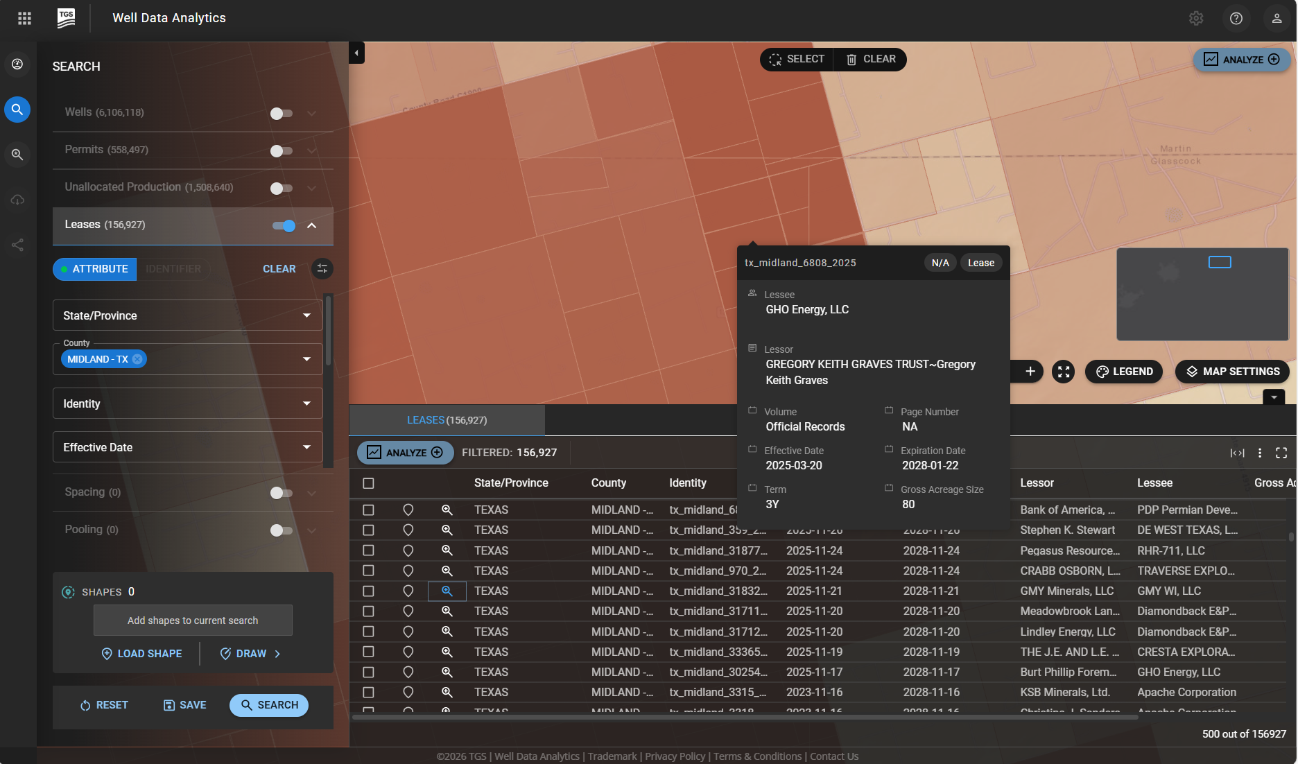
Task: Enable the Wells layer toggle
Action: [x=282, y=113]
